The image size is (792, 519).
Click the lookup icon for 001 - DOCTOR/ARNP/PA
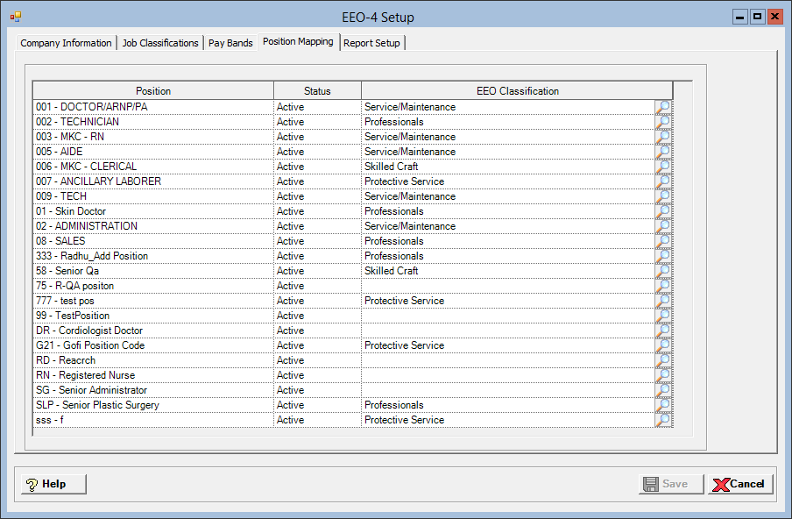point(663,107)
